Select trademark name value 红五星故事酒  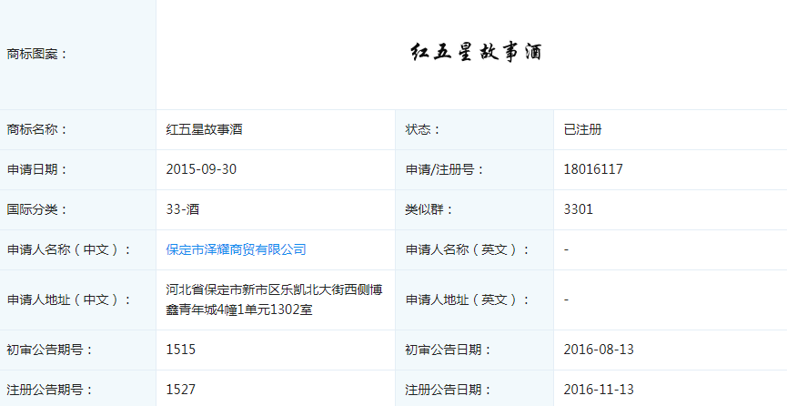(x=205, y=129)
